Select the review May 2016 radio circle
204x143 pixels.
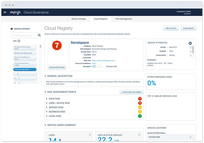coord(191,48)
